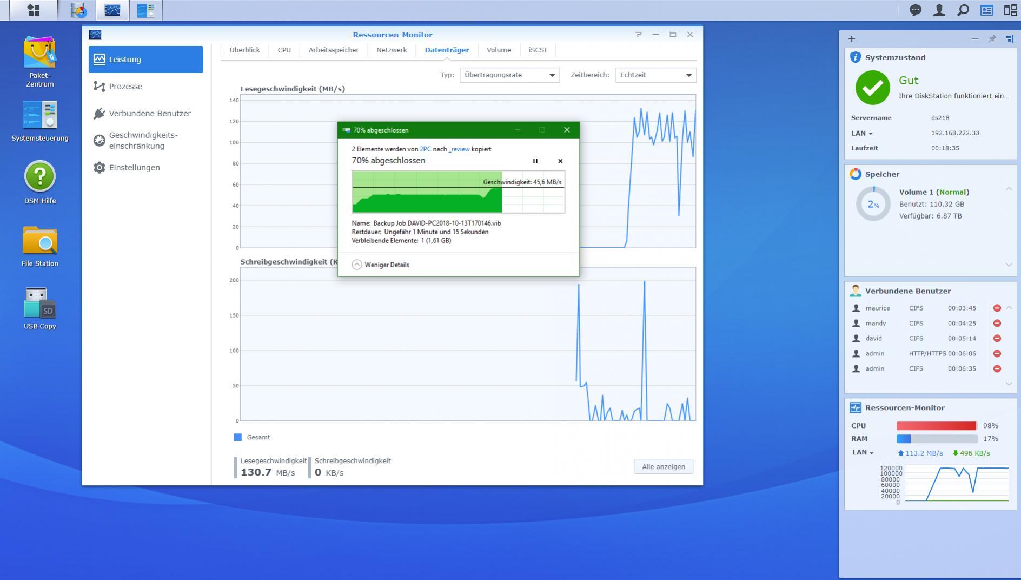Open the user account options icon
This screenshot has height=580, width=1021.
pyautogui.click(x=939, y=10)
